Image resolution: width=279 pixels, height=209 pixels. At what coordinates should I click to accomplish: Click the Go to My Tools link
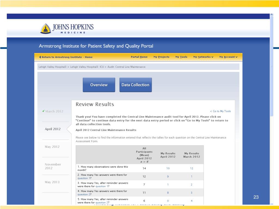(x=220, y=111)
